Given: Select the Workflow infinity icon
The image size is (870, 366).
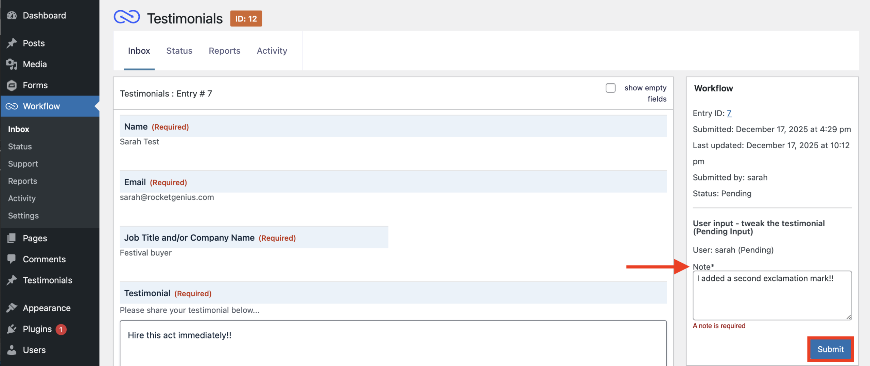Looking at the screenshot, I should click(x=12, y=106).
